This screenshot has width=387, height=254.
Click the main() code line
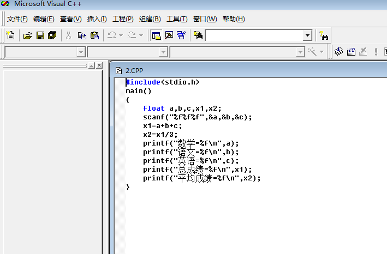click(139, 91)
